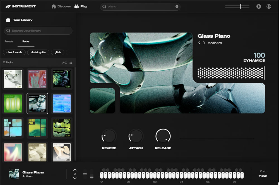Switch to the Play view
The width and height of the screenshot is (279, 185).
81,6
